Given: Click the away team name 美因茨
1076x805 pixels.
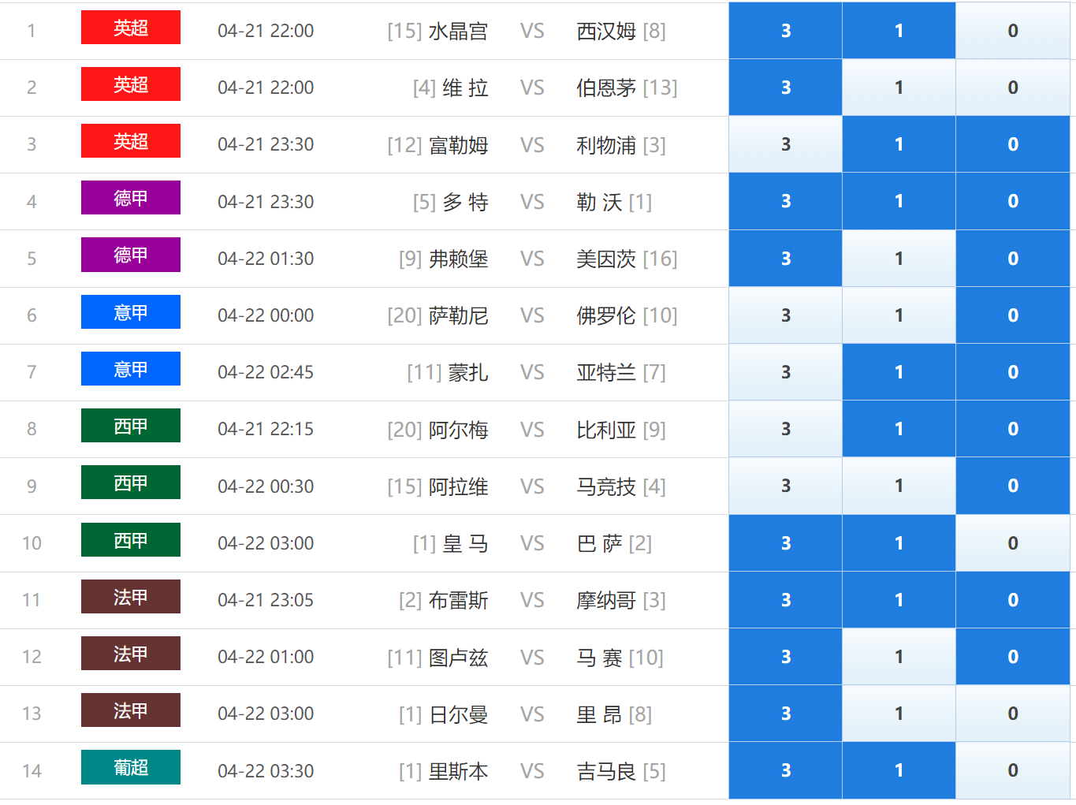Looking at the screenshot, I should [x=606, y=259].
